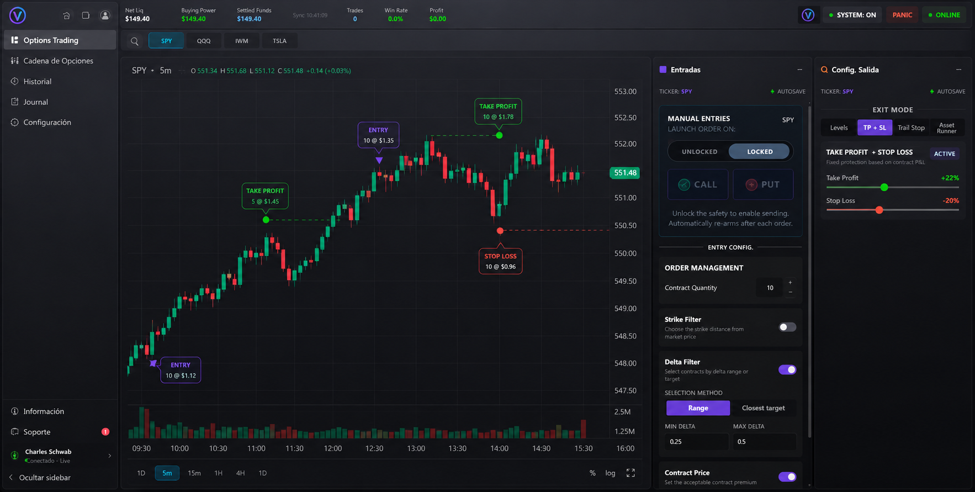Viewport: 975px width, 492px height.
Task: Click the Options Trading sidebar icon
Action: click(x=15, y=40)
